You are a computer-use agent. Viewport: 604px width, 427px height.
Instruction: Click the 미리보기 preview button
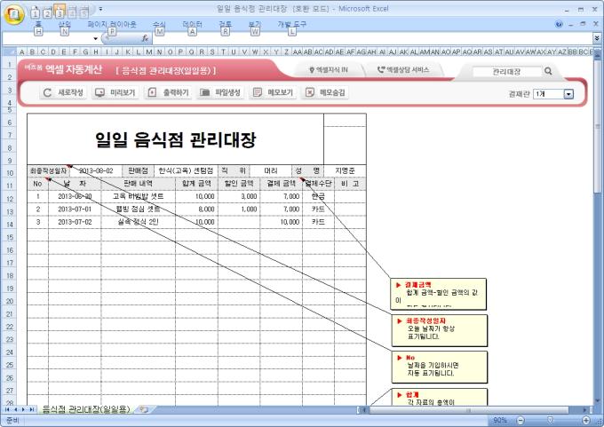[x=115, y=92]
